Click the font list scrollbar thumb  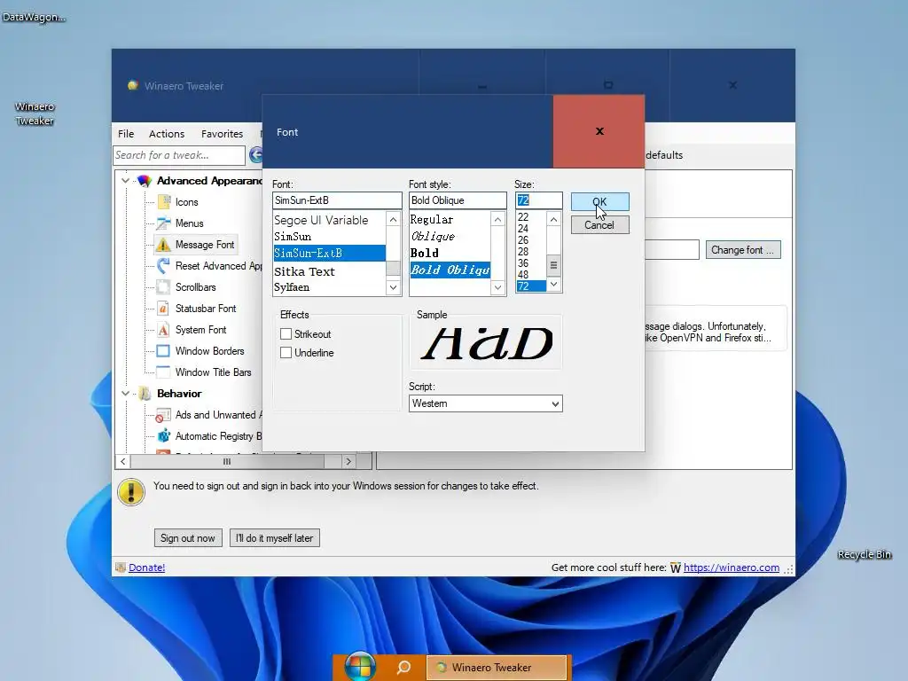coord(393,268)
